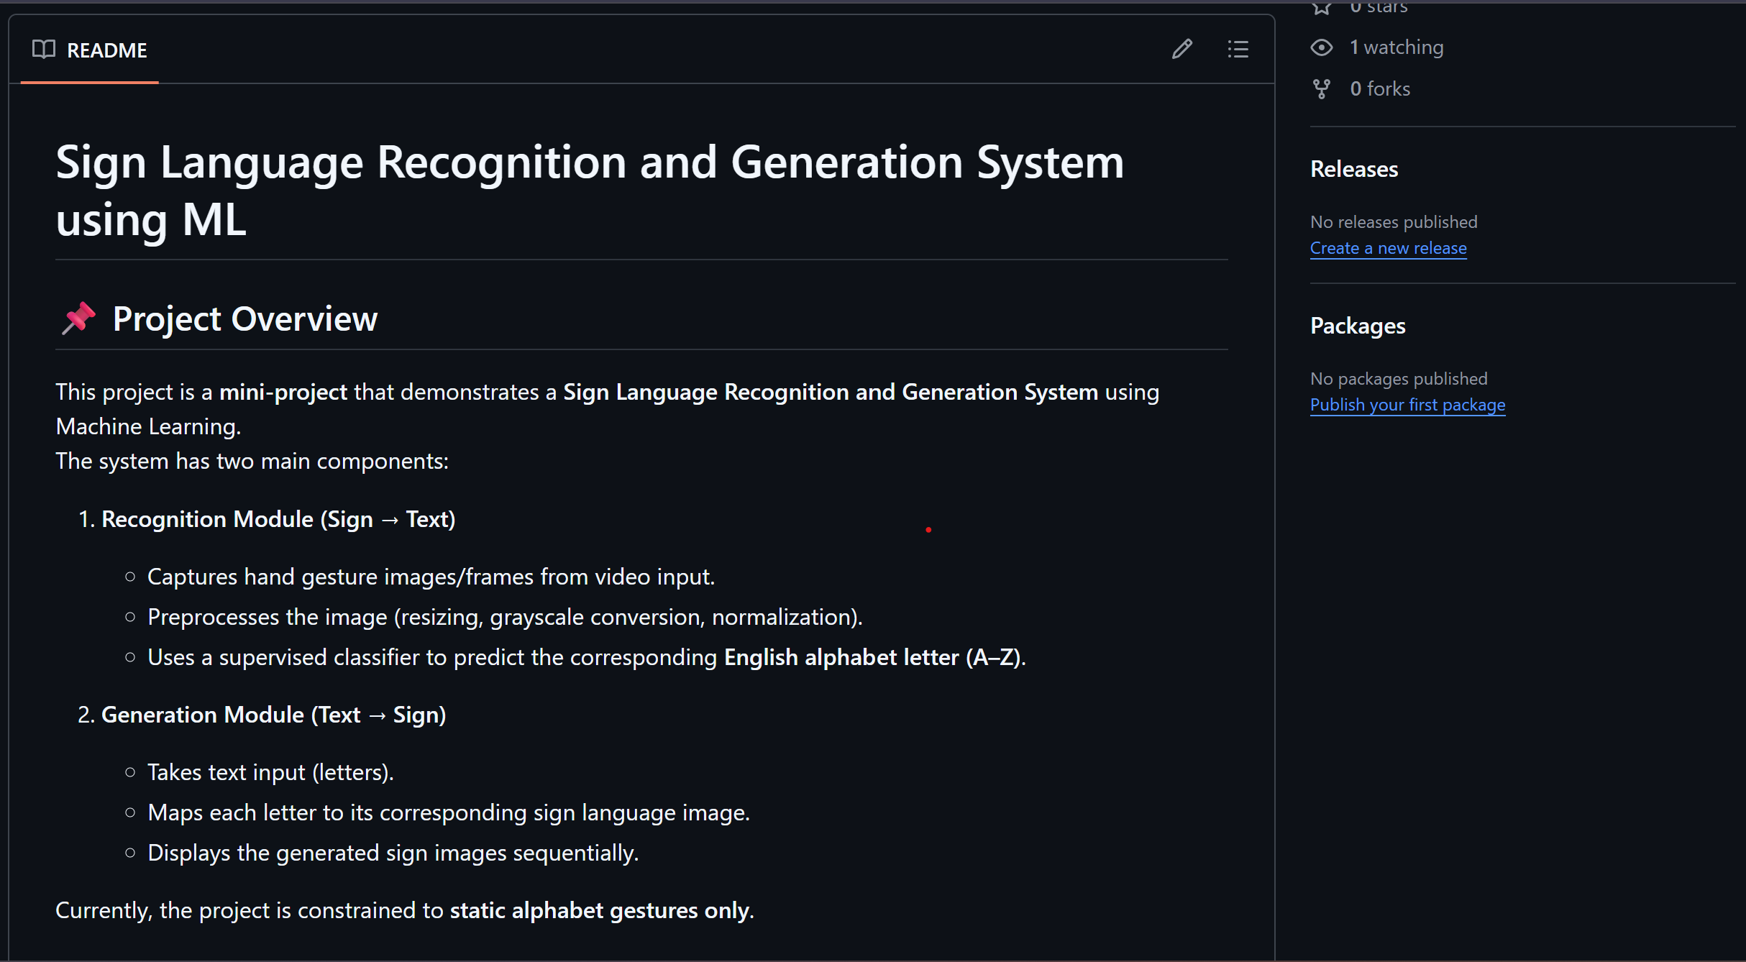Click the 1 watching link
Image resolution: width=1746 pixels, height=962 pixels.
1397,47
